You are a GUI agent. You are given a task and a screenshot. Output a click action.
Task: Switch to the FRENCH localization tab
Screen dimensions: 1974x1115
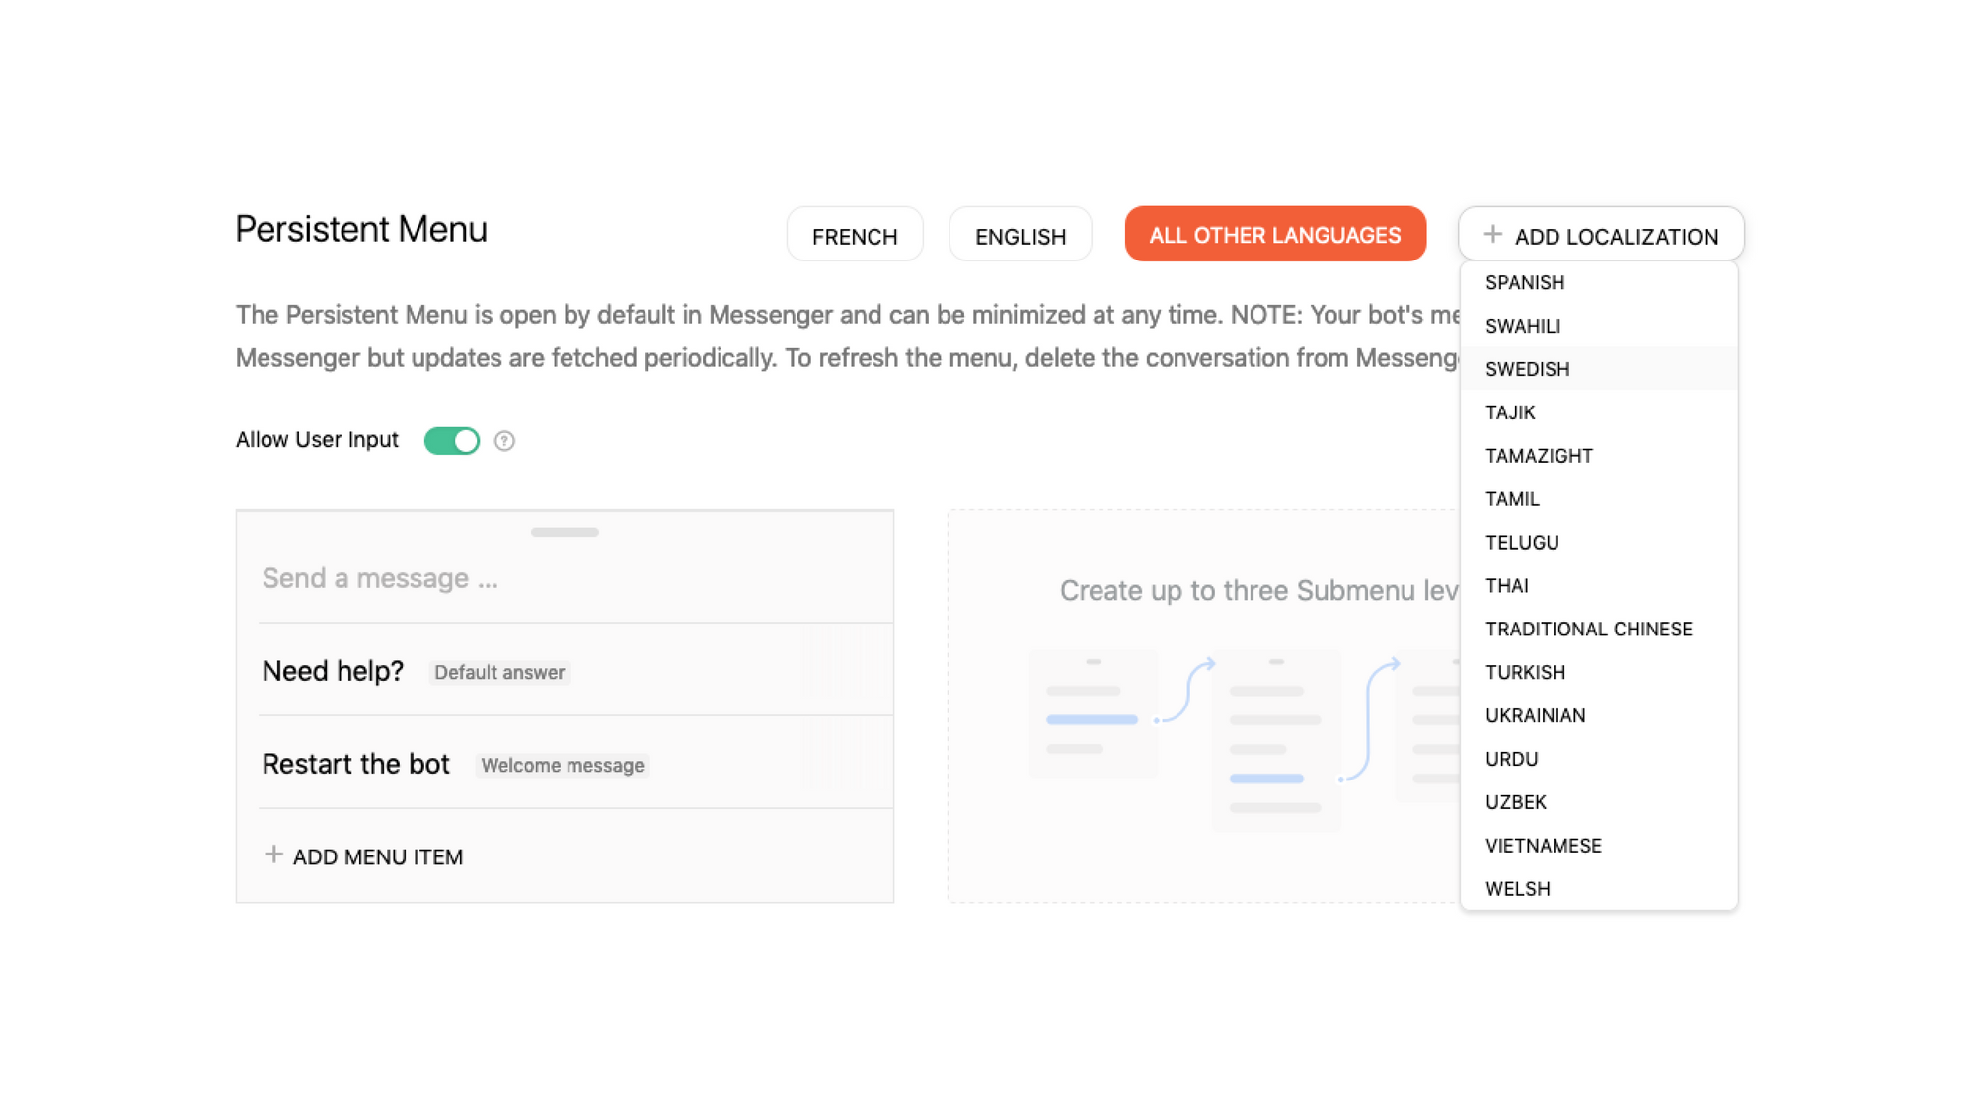856,236
